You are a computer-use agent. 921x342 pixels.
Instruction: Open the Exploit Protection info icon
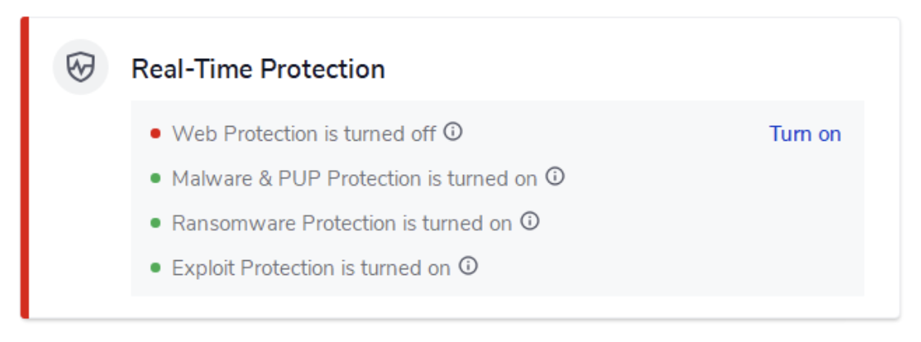468,267
